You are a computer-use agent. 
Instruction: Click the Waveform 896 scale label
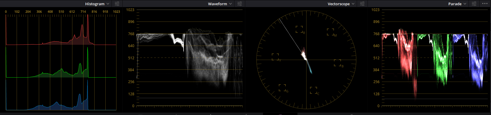(x=131, y=22)
